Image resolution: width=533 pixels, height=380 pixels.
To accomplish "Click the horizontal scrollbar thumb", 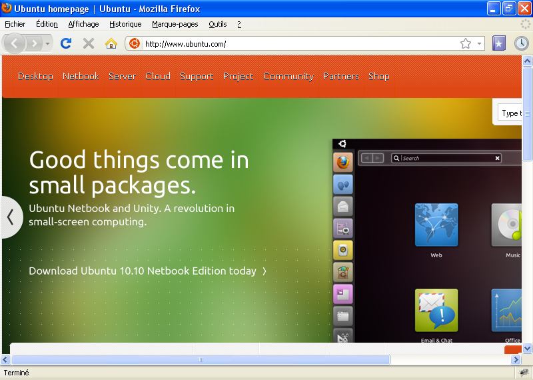I will 200,359.
